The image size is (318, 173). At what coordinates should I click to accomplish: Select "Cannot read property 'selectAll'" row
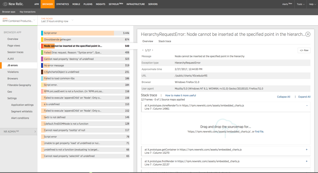86,156
